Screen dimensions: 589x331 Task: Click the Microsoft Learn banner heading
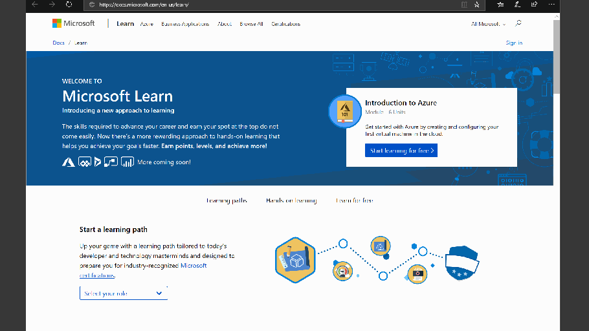click(118, 96)
